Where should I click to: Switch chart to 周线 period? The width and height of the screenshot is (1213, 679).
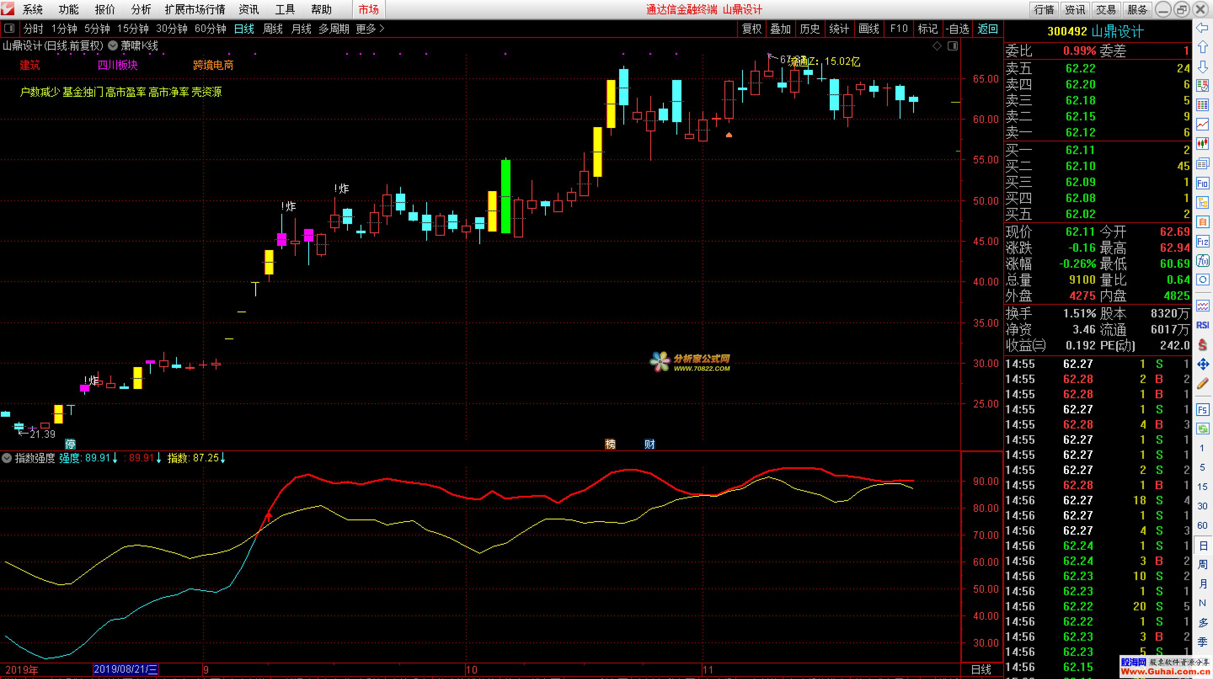coord(273,29)
